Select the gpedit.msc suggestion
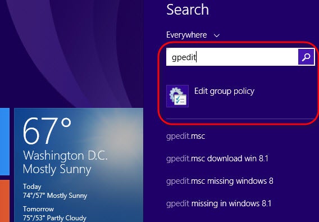The width and height of the screenshot is (319, 222). coord(185,136)
